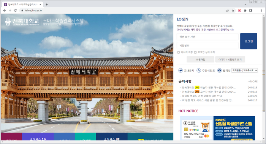
Task: Open notice 동영상 업로드 관련 오류에 대한 안내
Action: tap(202, 96)
